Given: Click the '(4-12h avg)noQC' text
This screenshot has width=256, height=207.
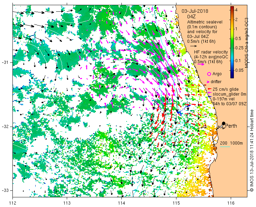Looking at the screenshot, I should (x=211, y=57).
